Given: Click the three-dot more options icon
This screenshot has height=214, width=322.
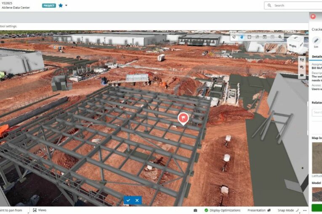Looking at the screenshot, I should [x=305, y=210].
